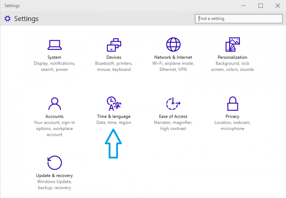
Task: Open Devices printer icon
Action: 114,45
